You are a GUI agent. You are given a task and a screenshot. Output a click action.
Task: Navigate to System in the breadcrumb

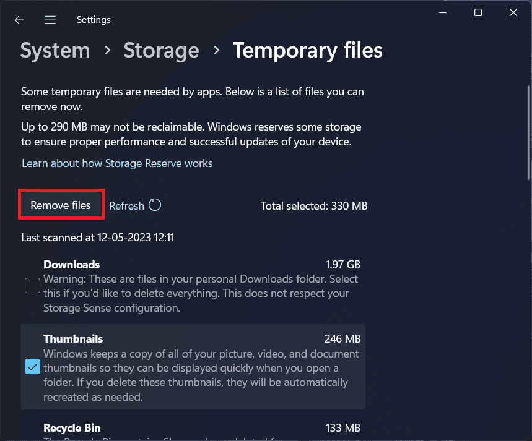pyautogui.click(x=54, y=51)
